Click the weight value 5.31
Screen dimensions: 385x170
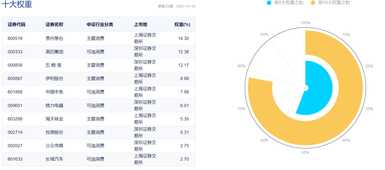coord(185,133)
